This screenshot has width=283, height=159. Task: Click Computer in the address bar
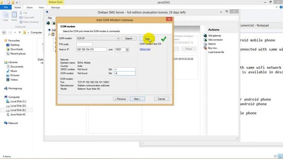[x=36, y=32]
